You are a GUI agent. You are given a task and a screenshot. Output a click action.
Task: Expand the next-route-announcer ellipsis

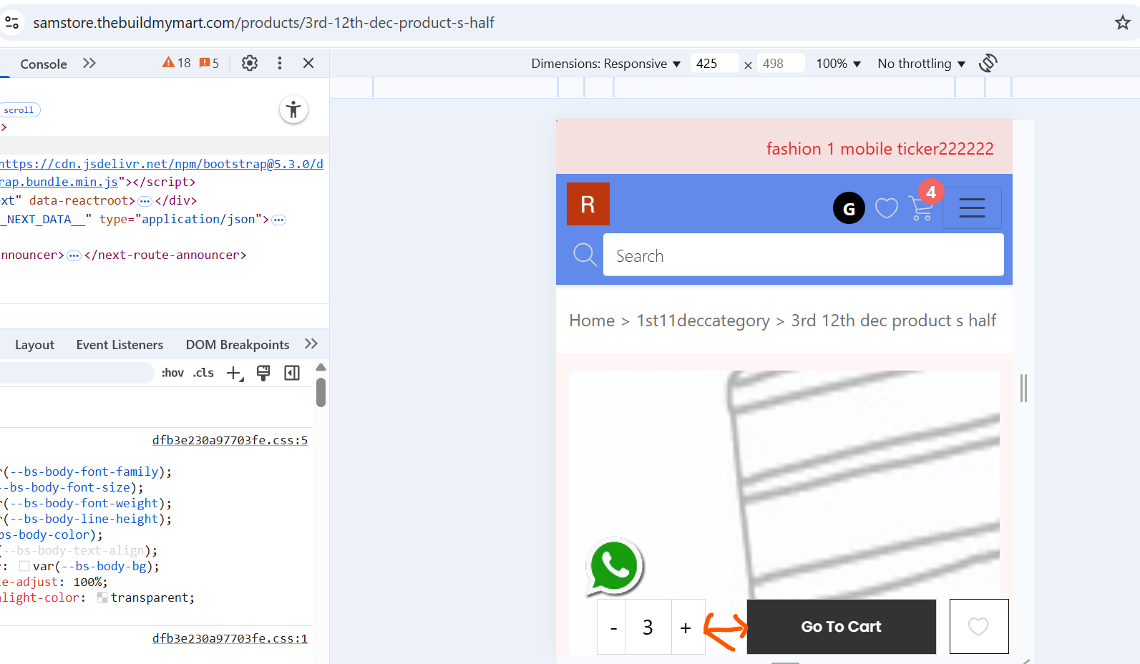click(x=74, y=255)
